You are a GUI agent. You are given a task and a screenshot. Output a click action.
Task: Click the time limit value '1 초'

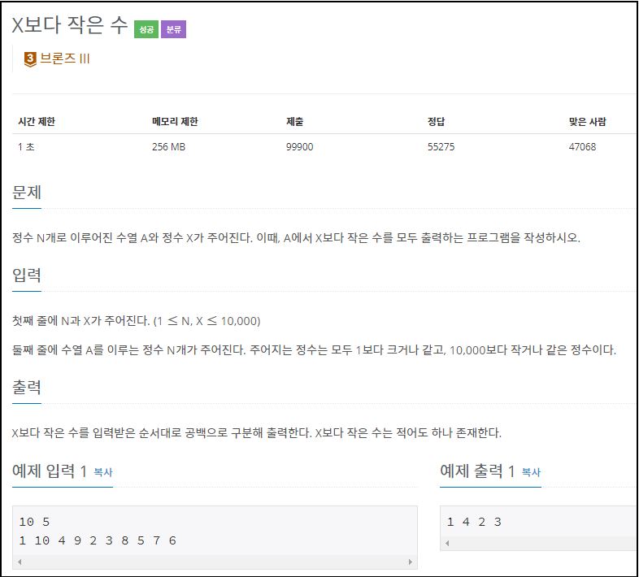point(26,147)
